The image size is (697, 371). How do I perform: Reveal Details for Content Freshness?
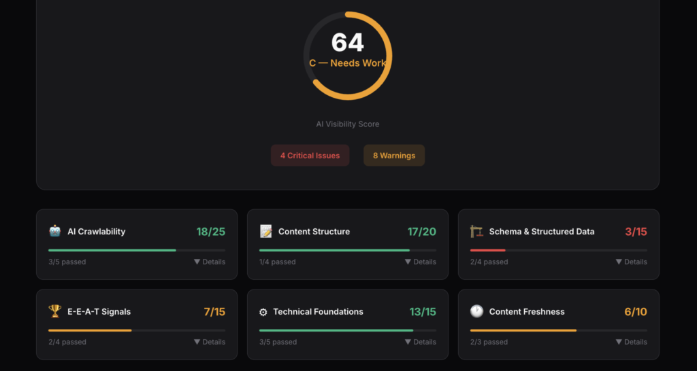click(x=631, y=342)
